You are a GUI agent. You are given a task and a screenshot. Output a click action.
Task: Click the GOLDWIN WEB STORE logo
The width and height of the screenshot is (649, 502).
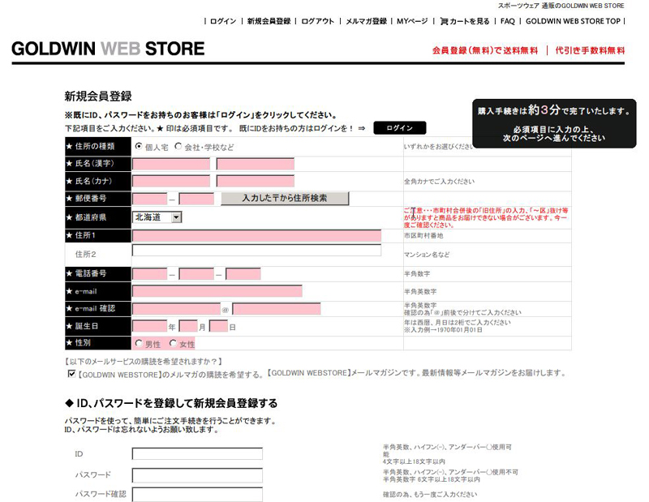pos(108,49)
